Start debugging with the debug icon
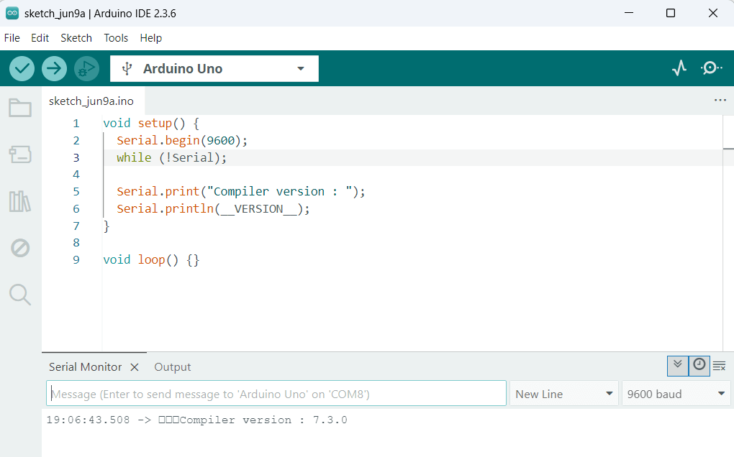Viewport: 734px width, 457px height. point(86,68)
